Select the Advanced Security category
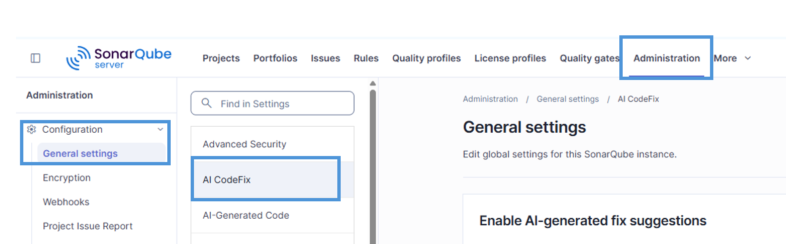Screen dimensions: 786x244 coord(272,144)
